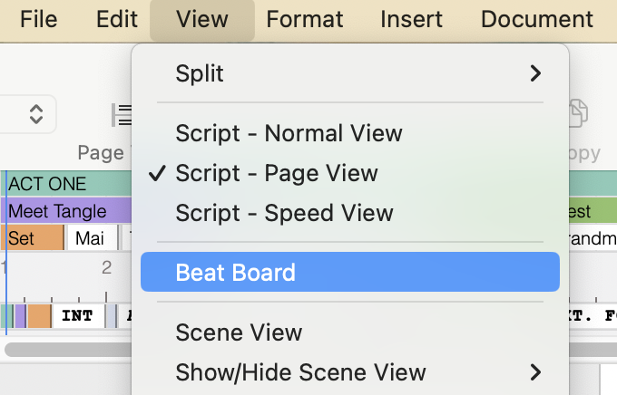Click the Page View toolbar icon
617x395 pixels.
122,115
